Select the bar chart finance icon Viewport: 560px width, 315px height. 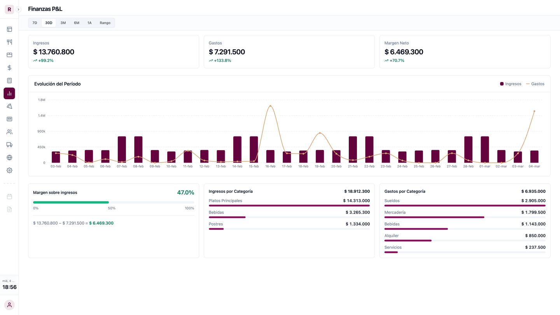[9, 93]
